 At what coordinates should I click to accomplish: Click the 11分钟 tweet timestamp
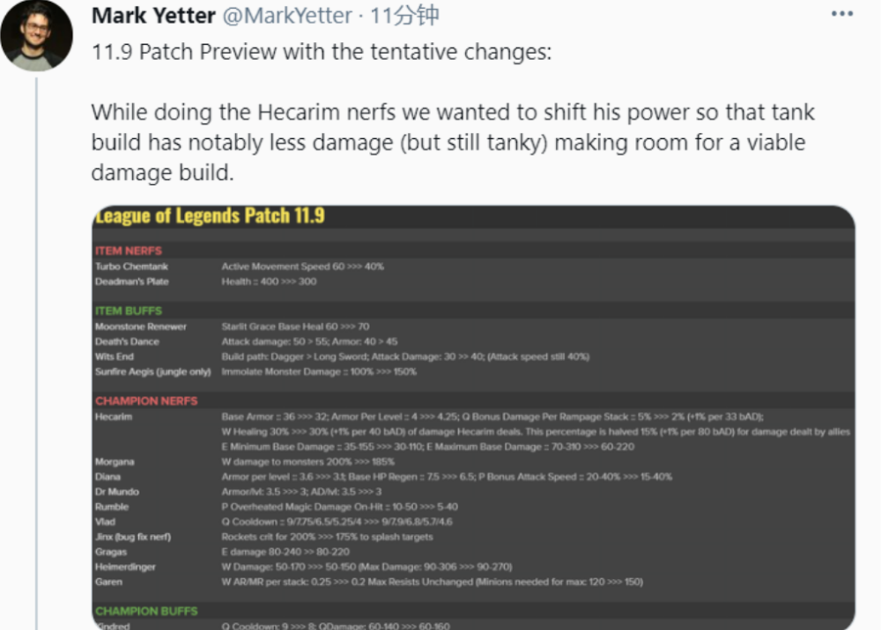(404, 16)
